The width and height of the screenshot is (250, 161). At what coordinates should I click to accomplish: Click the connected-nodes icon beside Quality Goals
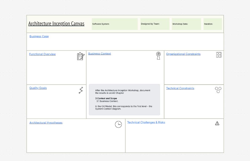81,90
